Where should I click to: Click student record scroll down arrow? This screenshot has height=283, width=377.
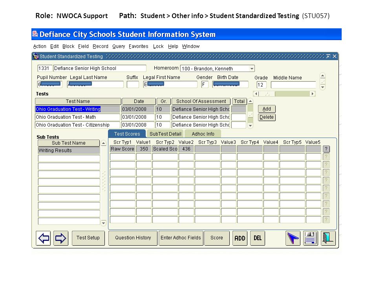click(x=323, y=87)
